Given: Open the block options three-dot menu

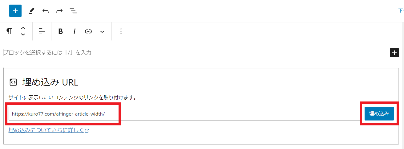Looking at the screenshot, I should (x=121, y=31).
